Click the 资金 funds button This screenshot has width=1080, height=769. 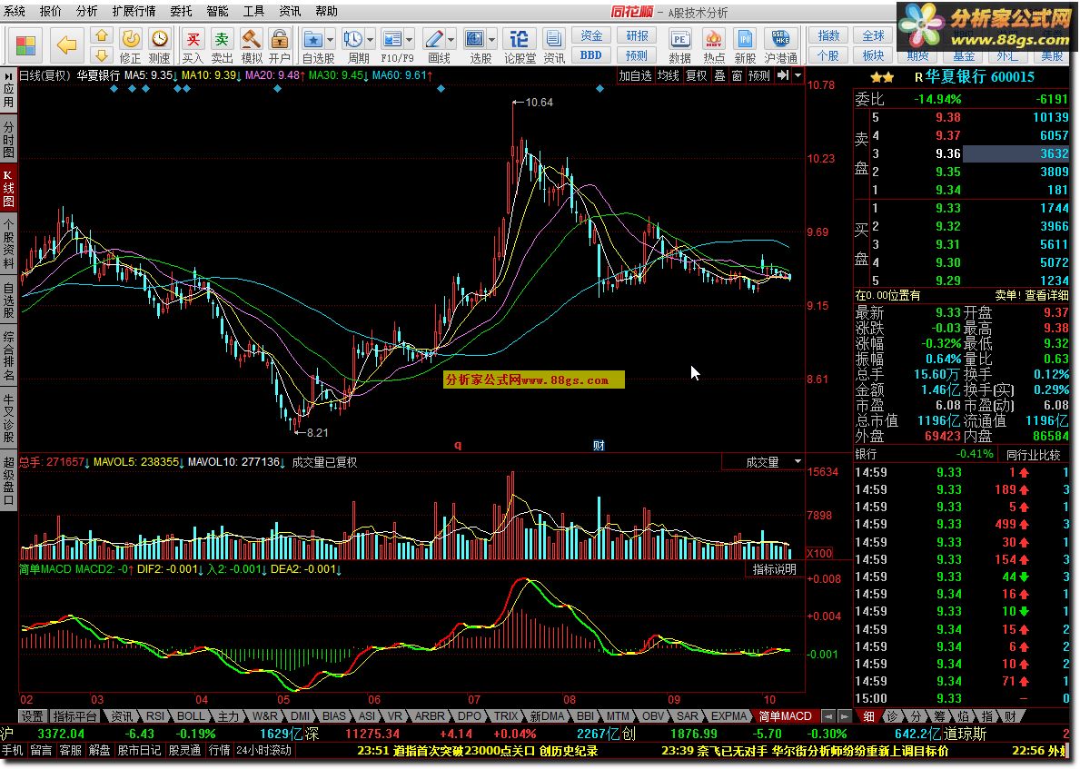pyautogui.click(x=591, y=35)
